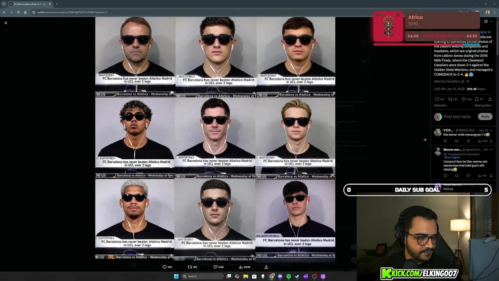Screen dimensions: 499x281
Task: Open File Explorer from taskbar
Action: tap(246, 276)
